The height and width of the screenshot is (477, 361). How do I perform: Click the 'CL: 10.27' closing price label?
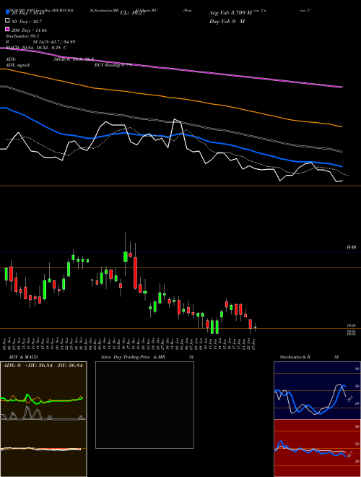point(132,13)
